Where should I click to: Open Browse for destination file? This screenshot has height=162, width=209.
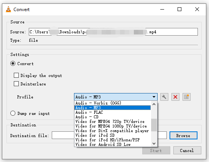click(x=183, y=136)
